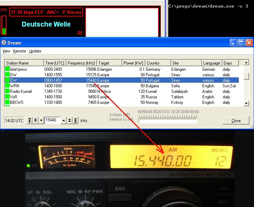Click the Dream title bar icon
Viewport: 254px width, 207px height.
[4, 42]
